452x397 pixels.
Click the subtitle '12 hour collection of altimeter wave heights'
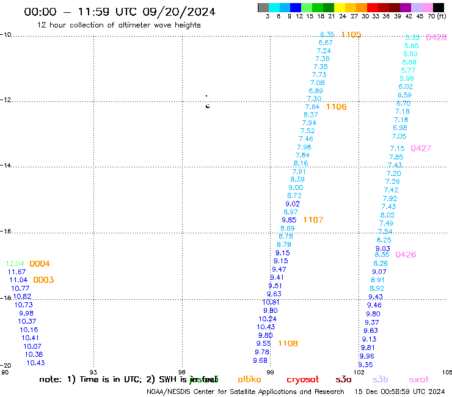pos(118,25)
